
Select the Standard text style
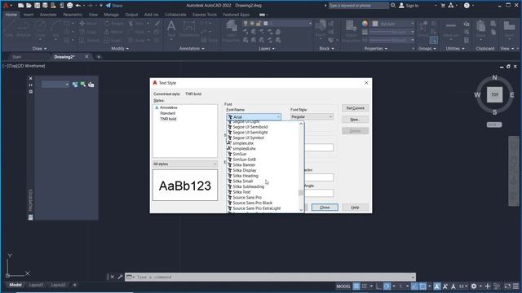167,113
